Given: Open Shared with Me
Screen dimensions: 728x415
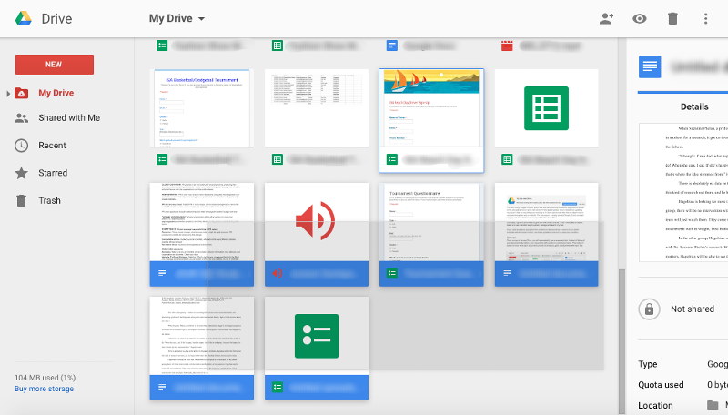Looking at the screenshot, I should click(69, 118).
